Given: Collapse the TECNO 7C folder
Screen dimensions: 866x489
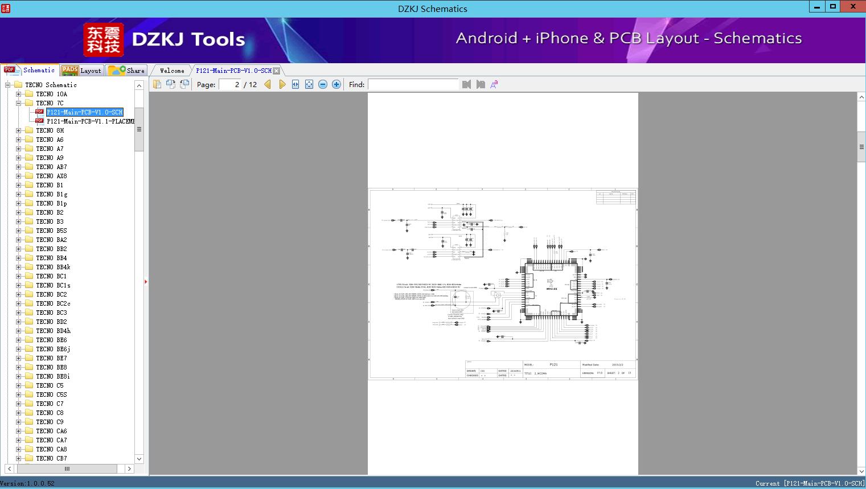Looking at the screenshot, I should (17, 102).
